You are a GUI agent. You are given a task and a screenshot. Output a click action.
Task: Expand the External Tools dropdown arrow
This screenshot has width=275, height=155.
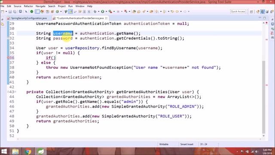tap(114, 12)
